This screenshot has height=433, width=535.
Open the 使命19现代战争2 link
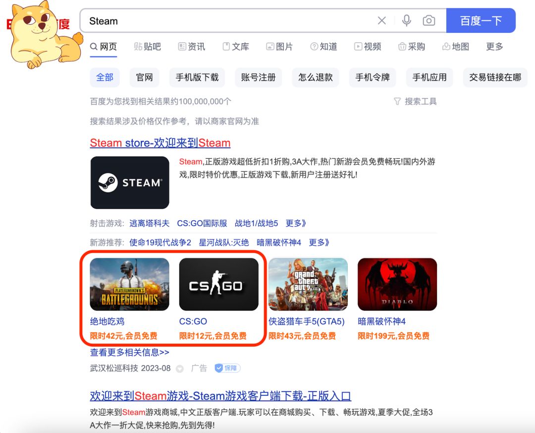[x=160, y=243]
